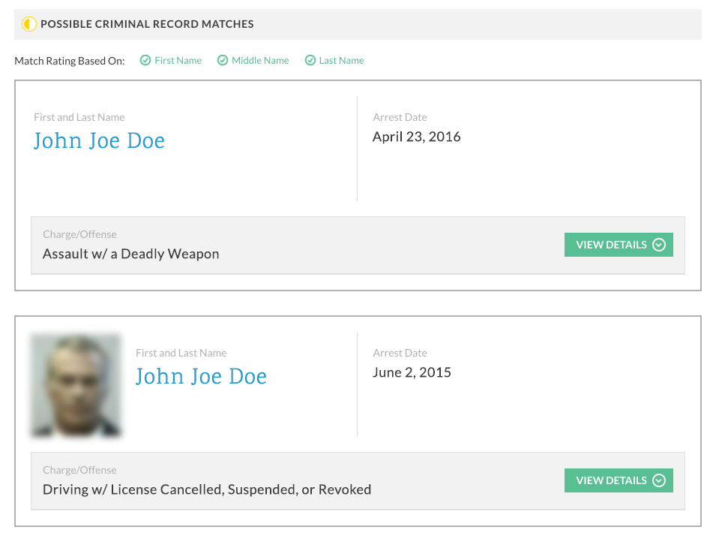Expand details for the suspended license charge
This screenshot has height=551, width=716.
point(619,480)
